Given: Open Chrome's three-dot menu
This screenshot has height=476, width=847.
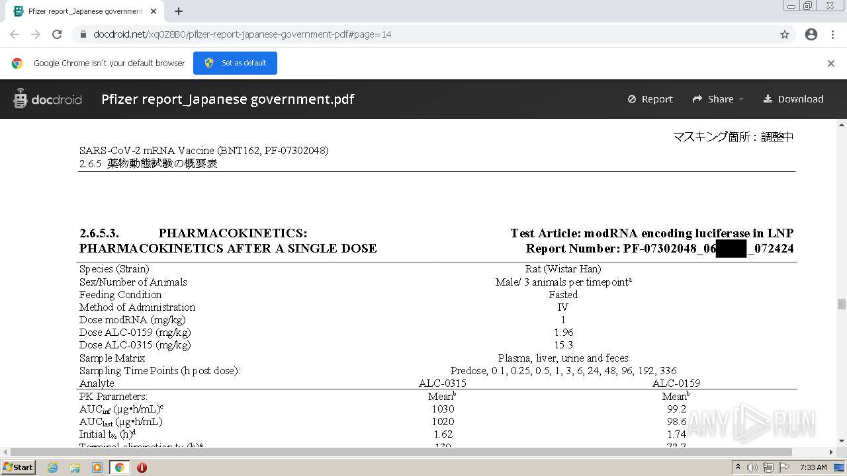Looking at the screenshot, I should pyautogui.click(x=832, y=34).
